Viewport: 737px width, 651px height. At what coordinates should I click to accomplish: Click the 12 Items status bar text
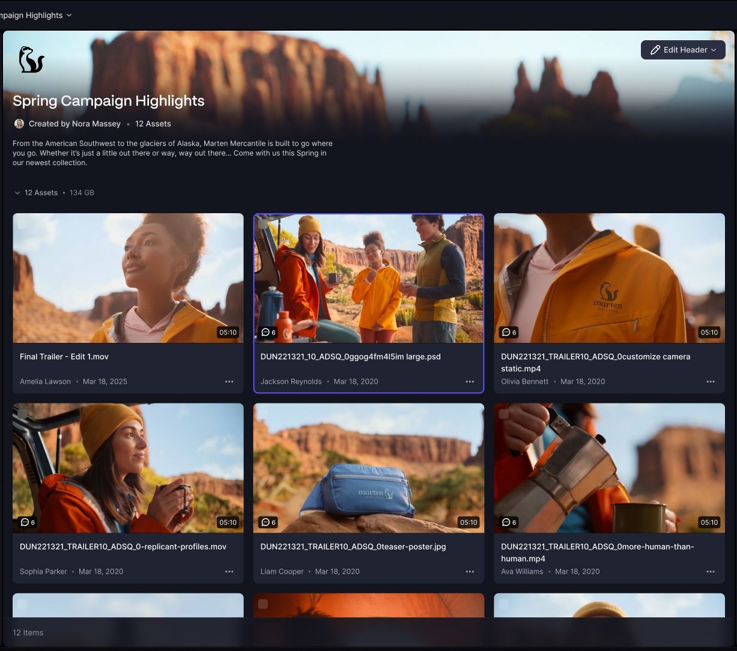pos(28,632)
